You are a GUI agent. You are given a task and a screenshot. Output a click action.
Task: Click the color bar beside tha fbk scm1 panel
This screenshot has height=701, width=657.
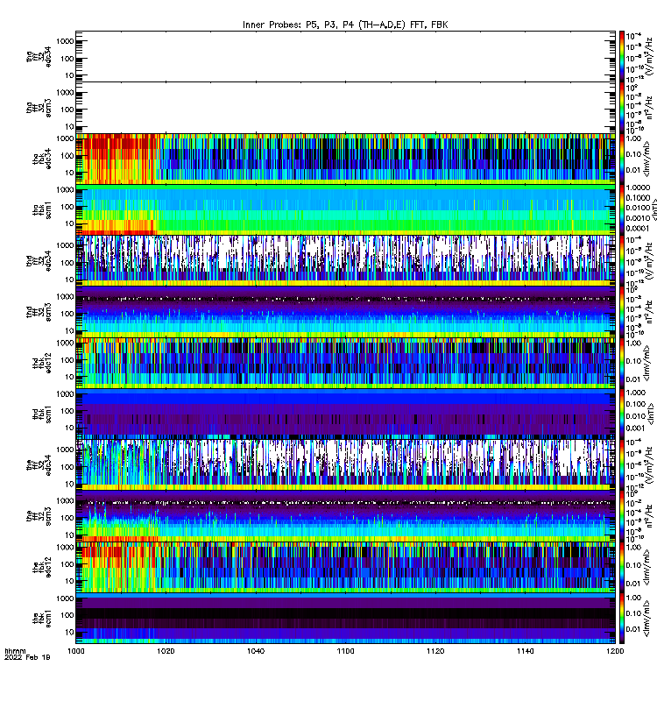tap(622, 210)
